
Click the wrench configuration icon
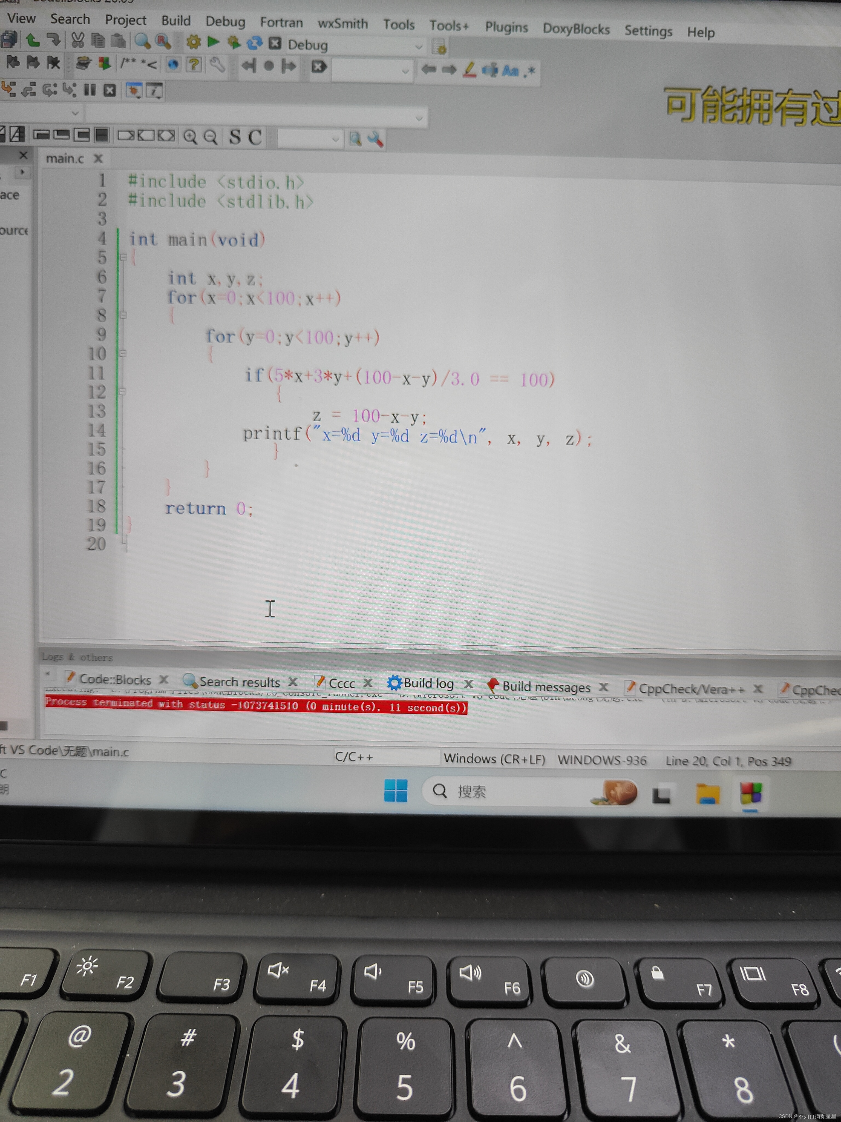(x=217, y=65)
